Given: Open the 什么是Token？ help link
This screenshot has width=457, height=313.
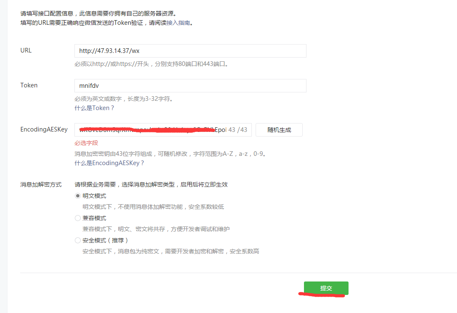Looking at the screenshot, I should [94, 108].
